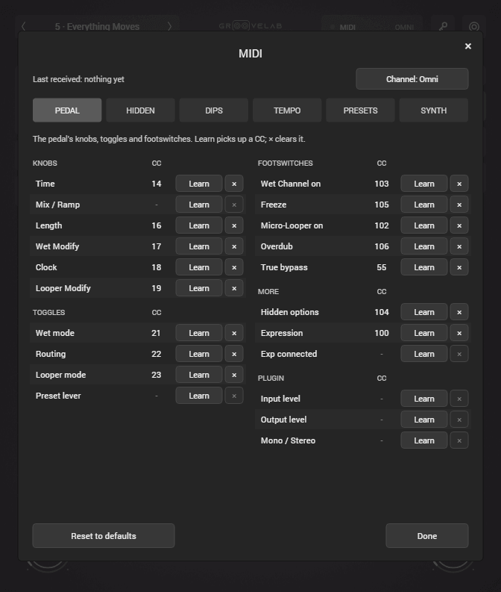The image size is (501, 592).
Task: Clear the Micro-Looper on CC assignment
Action: [459, 225]
